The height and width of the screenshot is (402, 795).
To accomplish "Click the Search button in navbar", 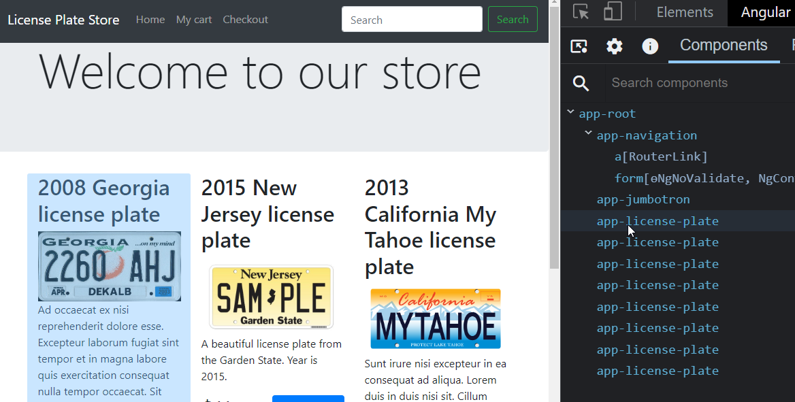I will point(513,19).
